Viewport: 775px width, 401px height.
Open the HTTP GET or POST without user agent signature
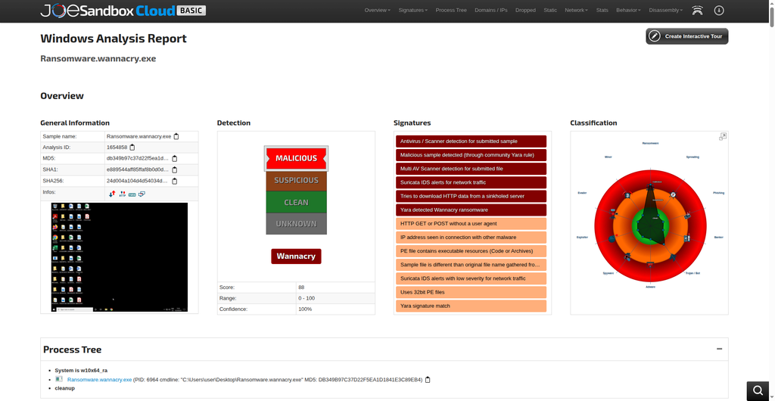(x=471, y=224)
